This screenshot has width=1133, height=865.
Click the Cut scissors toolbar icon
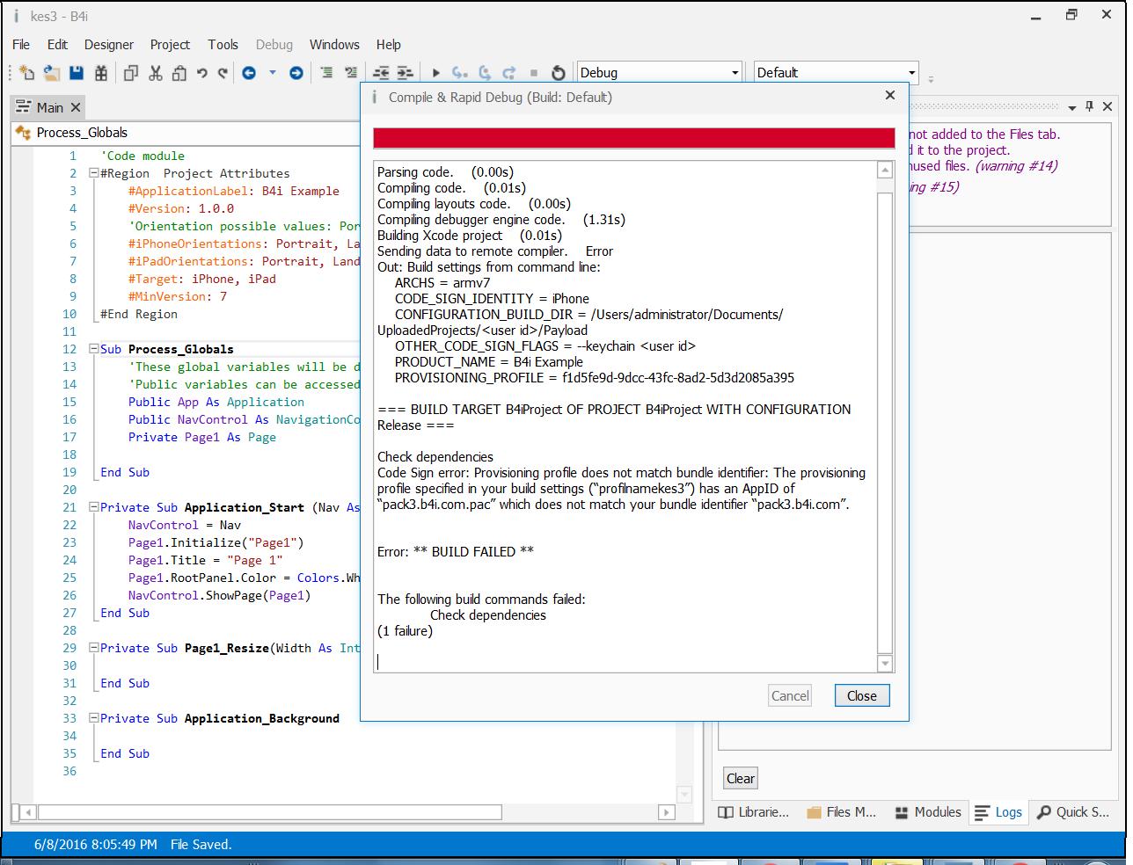(156, 73)
